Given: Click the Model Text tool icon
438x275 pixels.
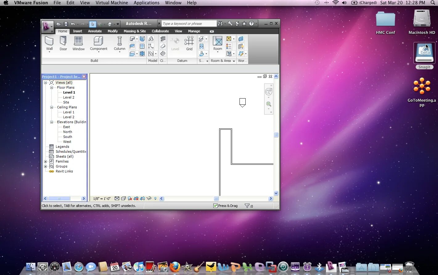Looking at the screenshot, I should [151, 39].
